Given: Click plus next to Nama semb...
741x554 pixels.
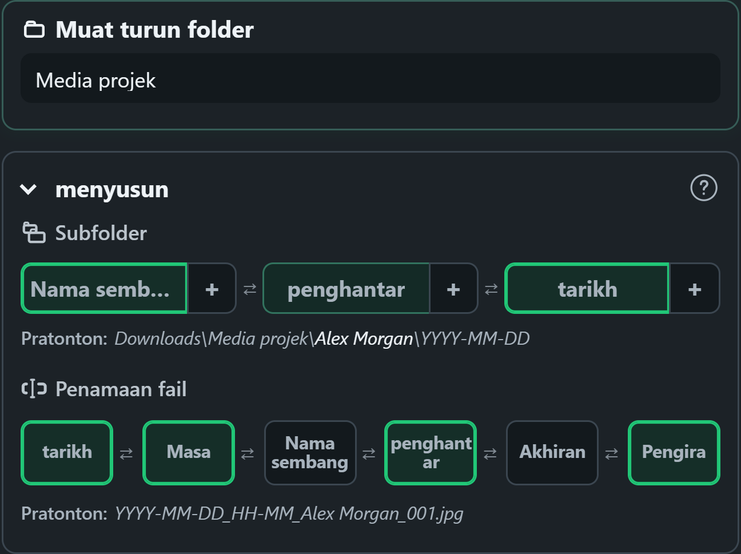Looking at the screenshot, I should coord(212,289).
